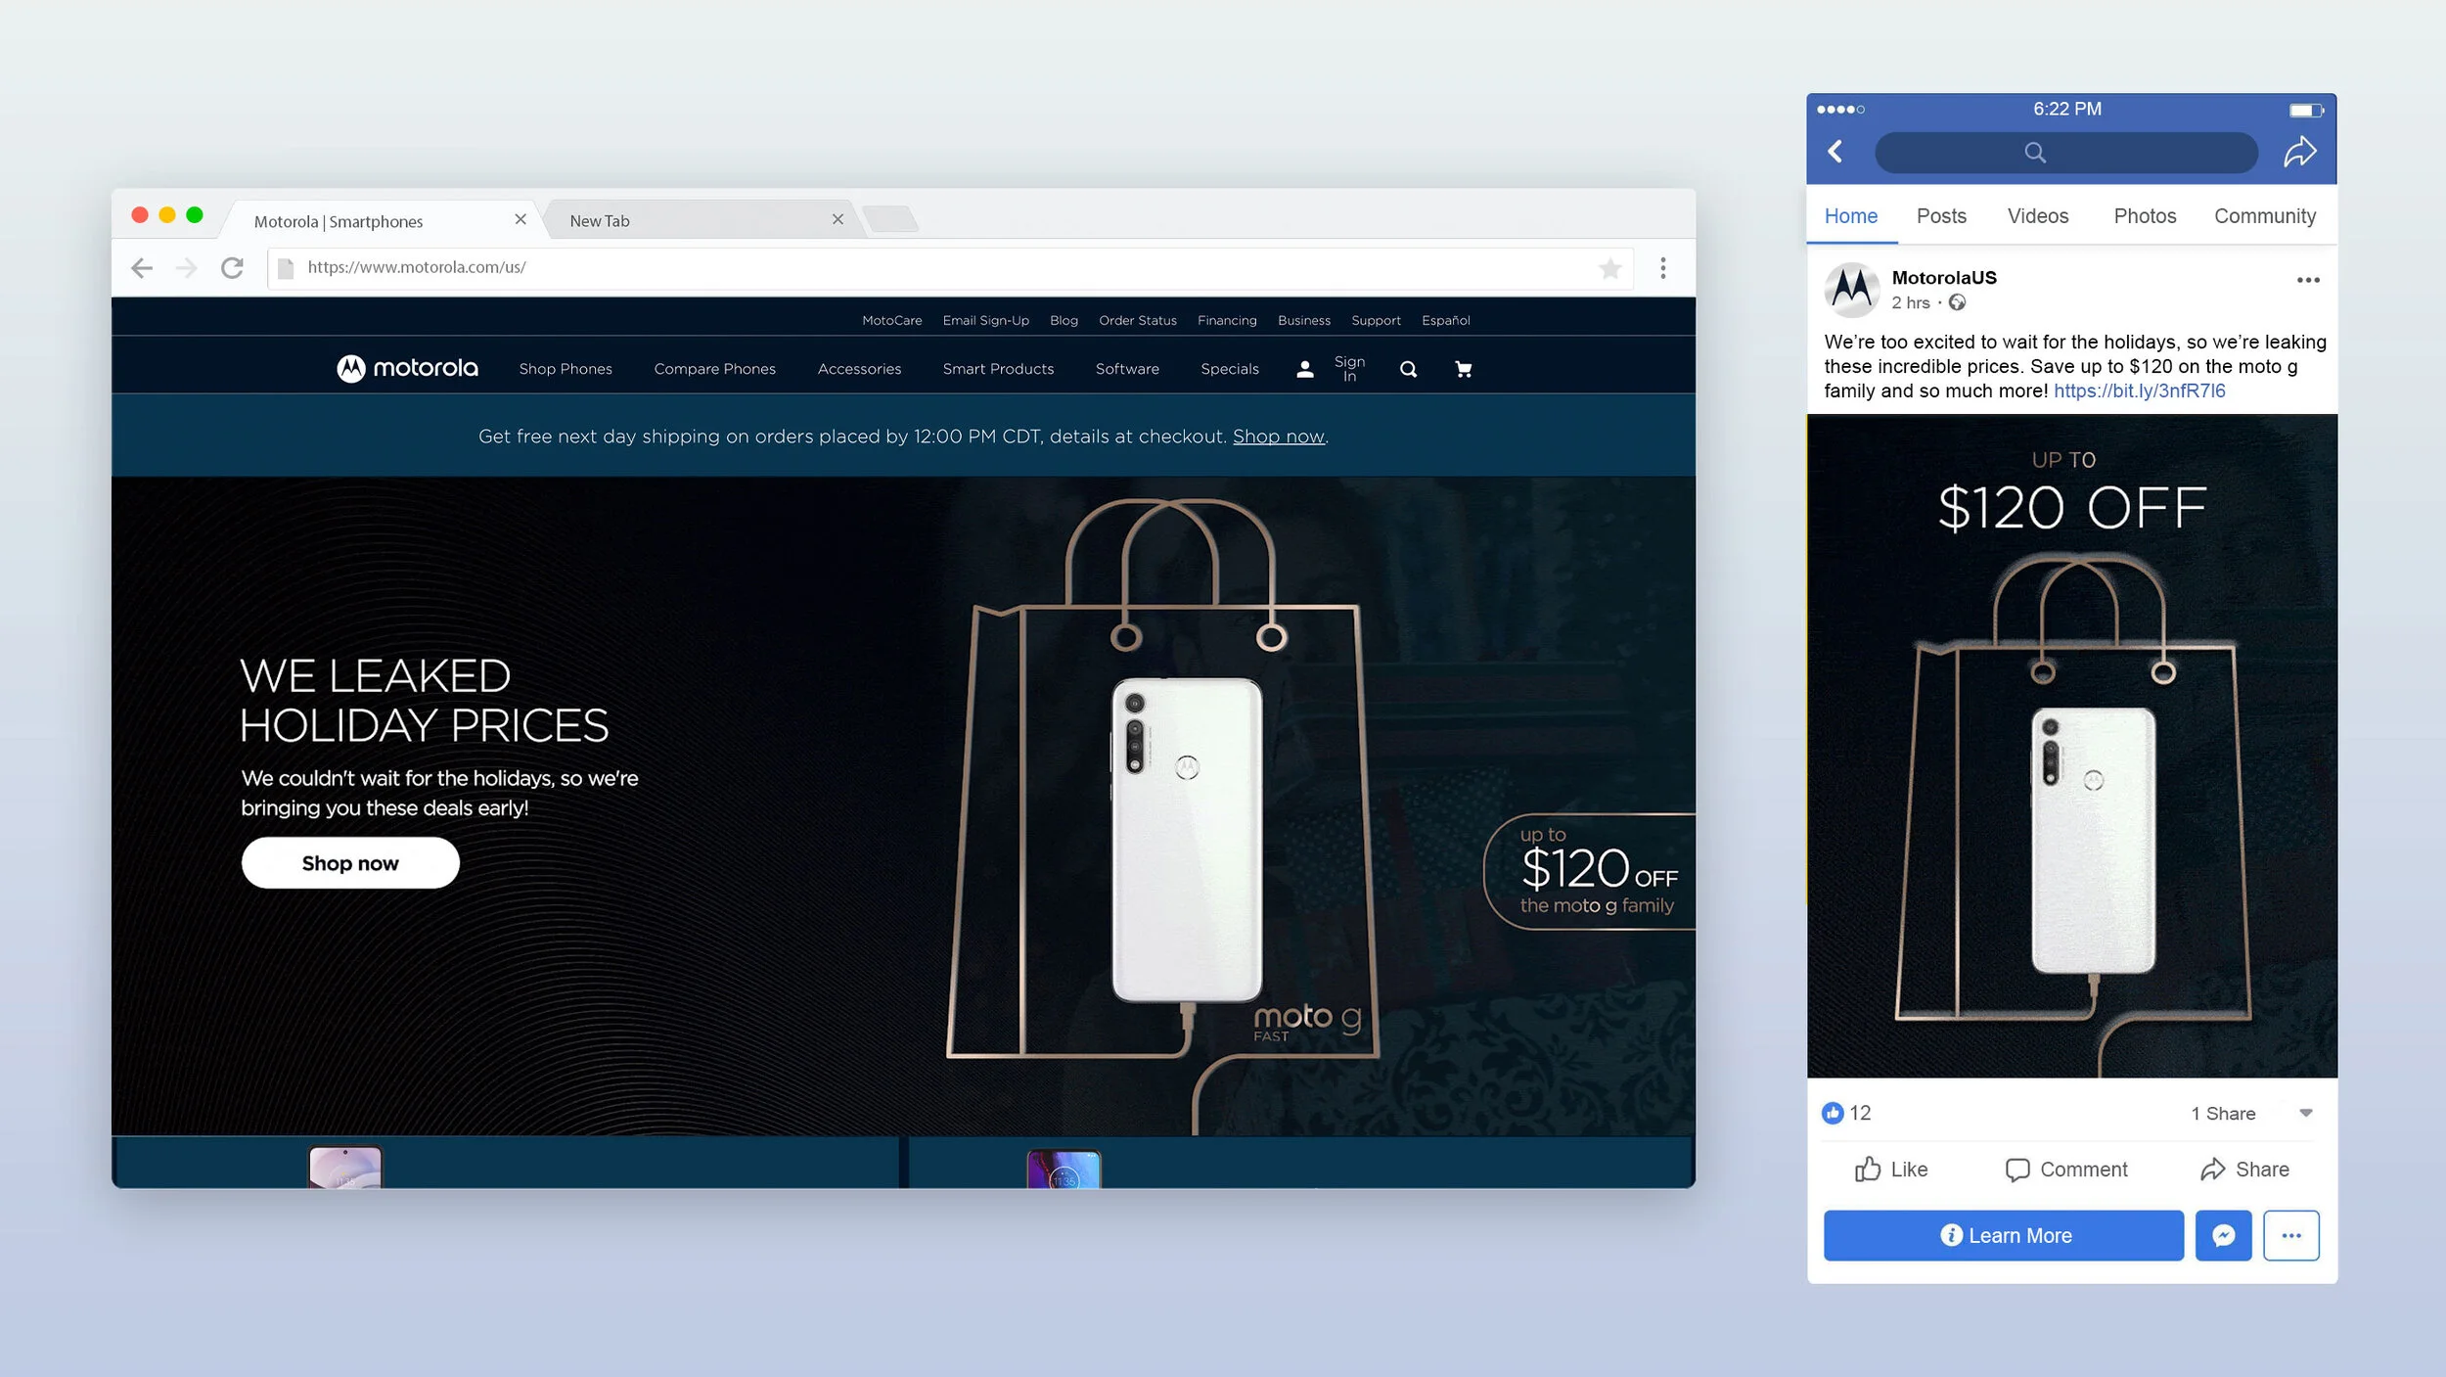Open Software menu

(x=1127, y=369)
